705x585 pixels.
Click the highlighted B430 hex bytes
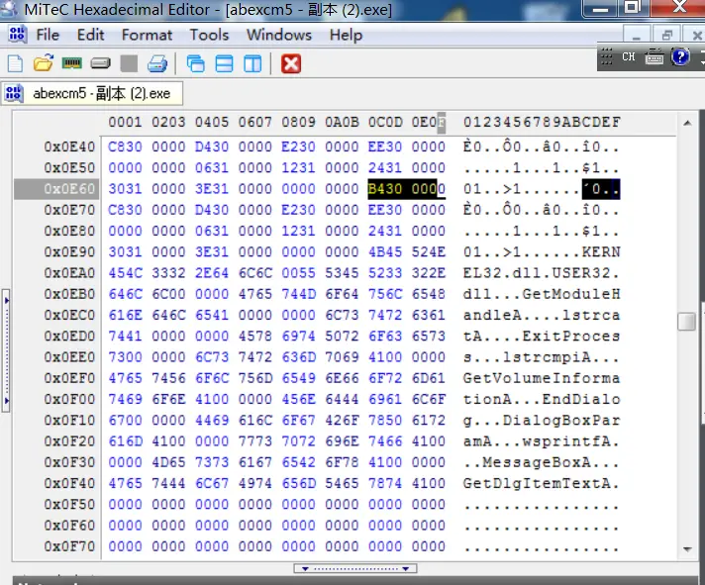point(384,189)
